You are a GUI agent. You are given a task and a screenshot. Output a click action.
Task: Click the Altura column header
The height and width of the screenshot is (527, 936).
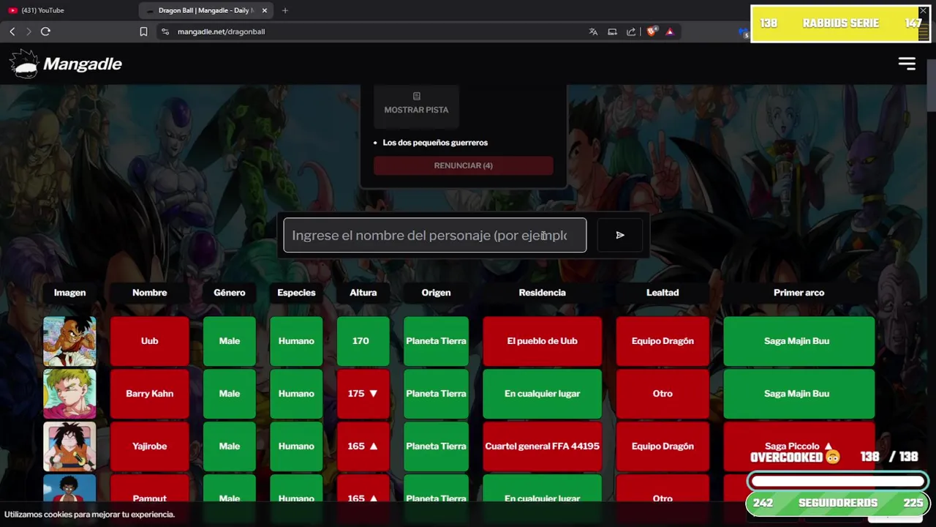pyautogui.click(x=363, y=293)
